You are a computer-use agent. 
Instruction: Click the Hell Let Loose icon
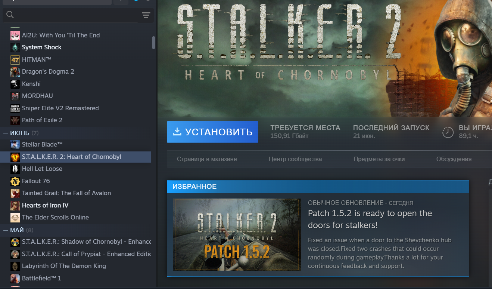(x=15, y=169)
